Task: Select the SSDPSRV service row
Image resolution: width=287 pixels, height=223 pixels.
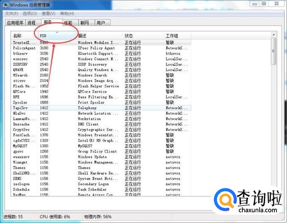Action: coord(101,64)
